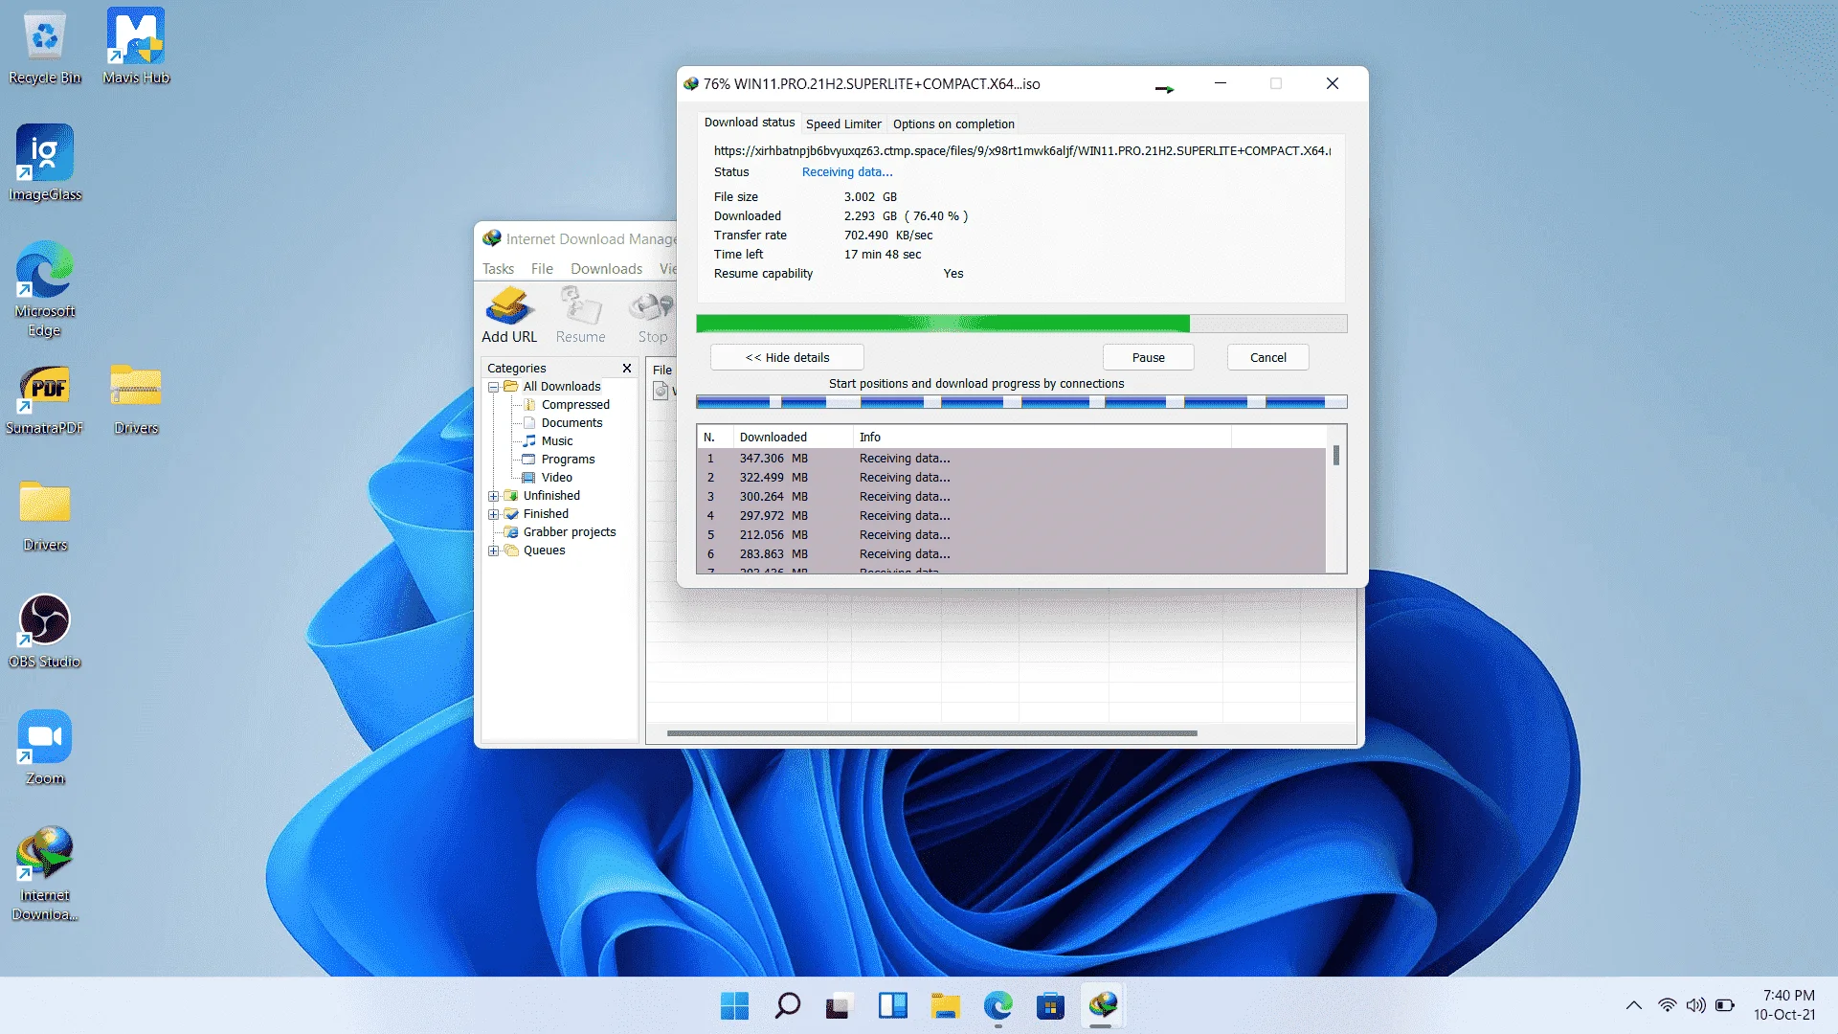Viewport: 1838px width, 1034px height.
Task: Click the N. column header
Action: (x=715, y=437)
